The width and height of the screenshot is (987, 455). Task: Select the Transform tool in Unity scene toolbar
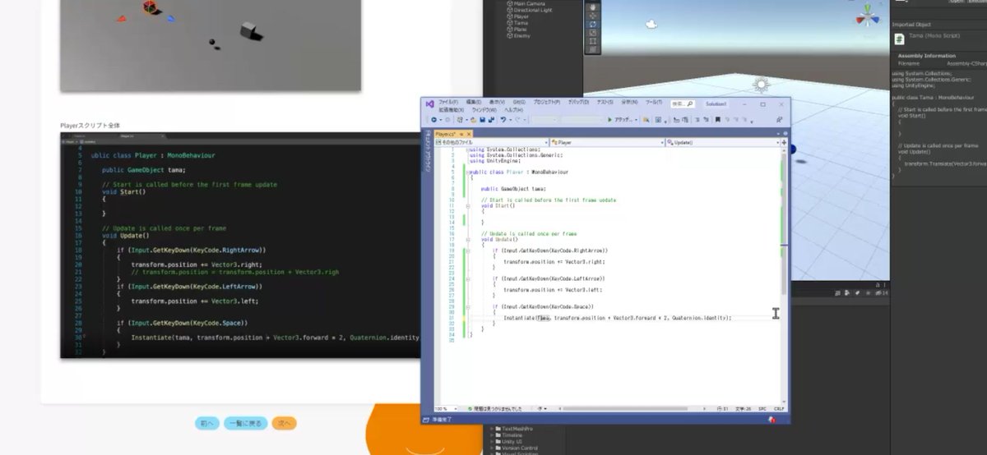click(593, 49)
